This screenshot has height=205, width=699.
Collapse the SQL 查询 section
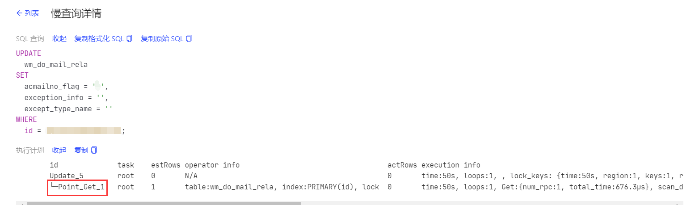(59, 39)
